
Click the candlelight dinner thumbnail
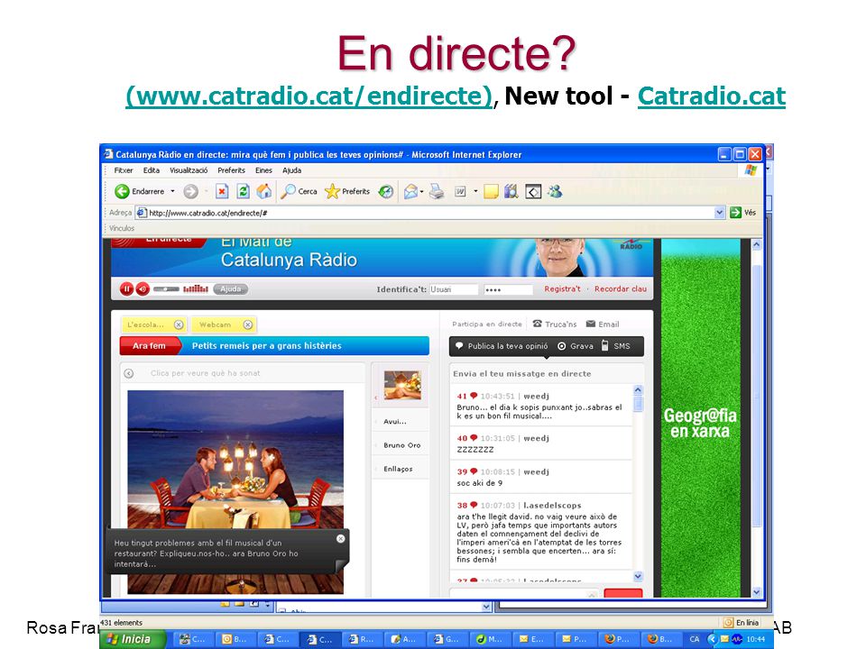(402, 385)
